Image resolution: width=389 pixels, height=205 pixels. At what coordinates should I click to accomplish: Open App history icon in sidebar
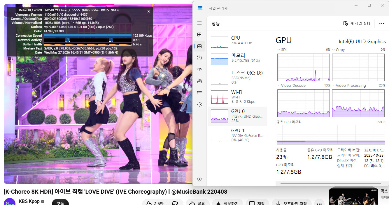199,58
